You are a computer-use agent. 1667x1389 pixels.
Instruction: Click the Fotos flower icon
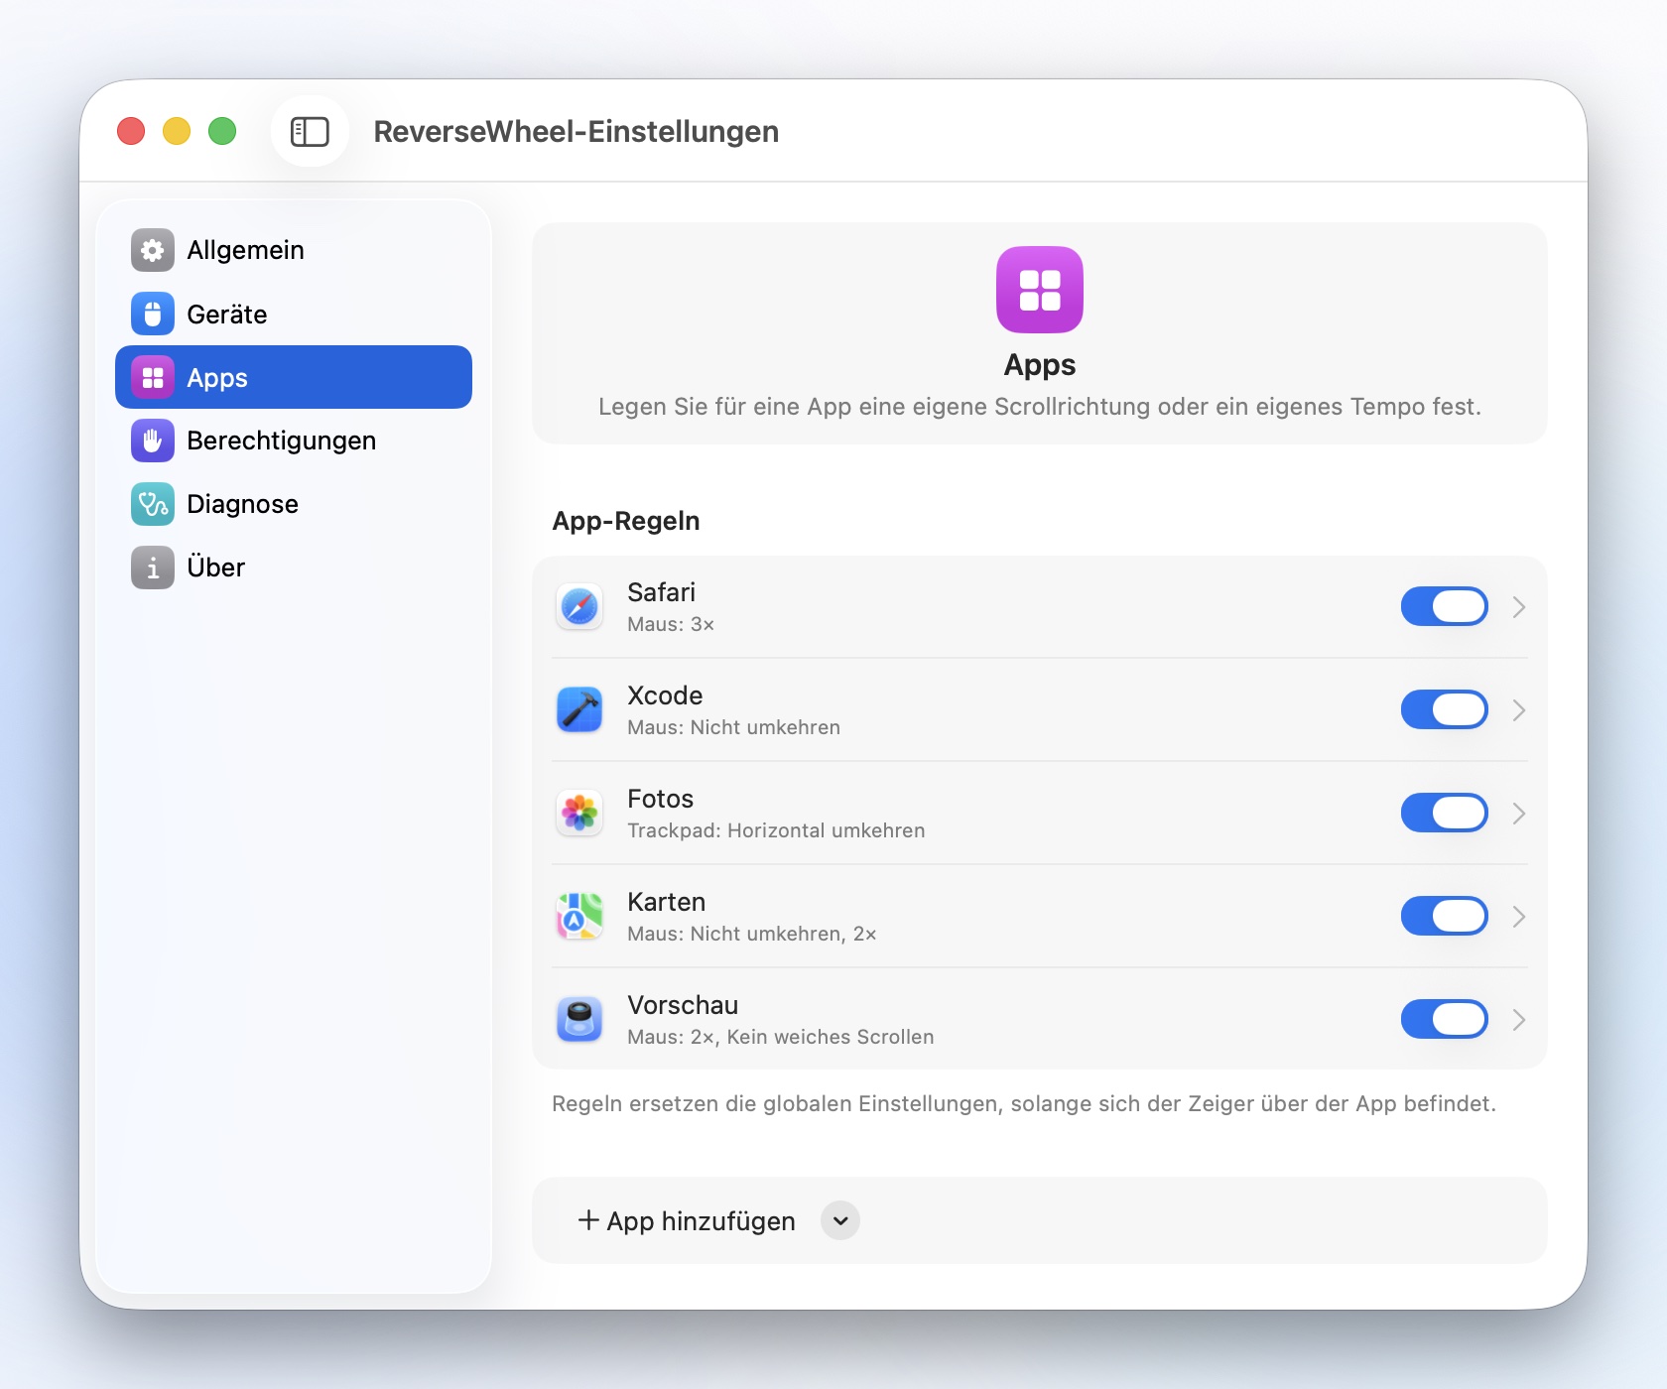pos(579,813)
